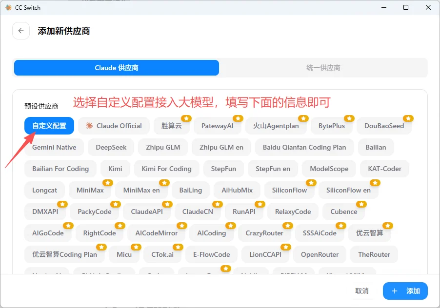Select the 火山Agentplan provider

click(x=276, y=126)
